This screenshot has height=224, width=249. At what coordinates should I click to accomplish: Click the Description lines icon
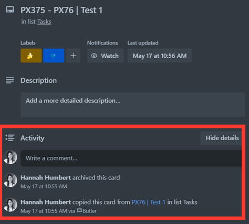(10, 80)
